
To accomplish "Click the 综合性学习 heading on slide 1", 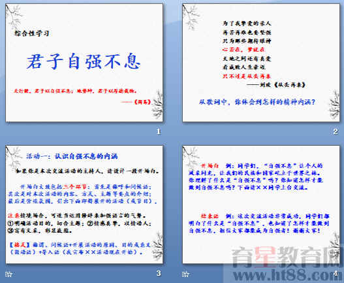I will pyautogui.click(x=31, y=33).
